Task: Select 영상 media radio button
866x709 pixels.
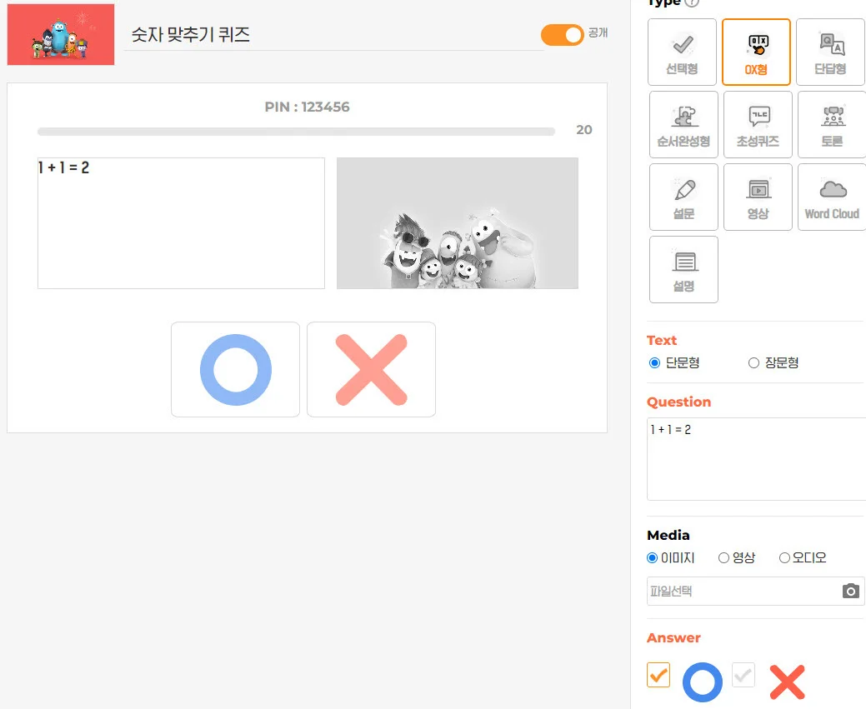Action: [723, 557]
